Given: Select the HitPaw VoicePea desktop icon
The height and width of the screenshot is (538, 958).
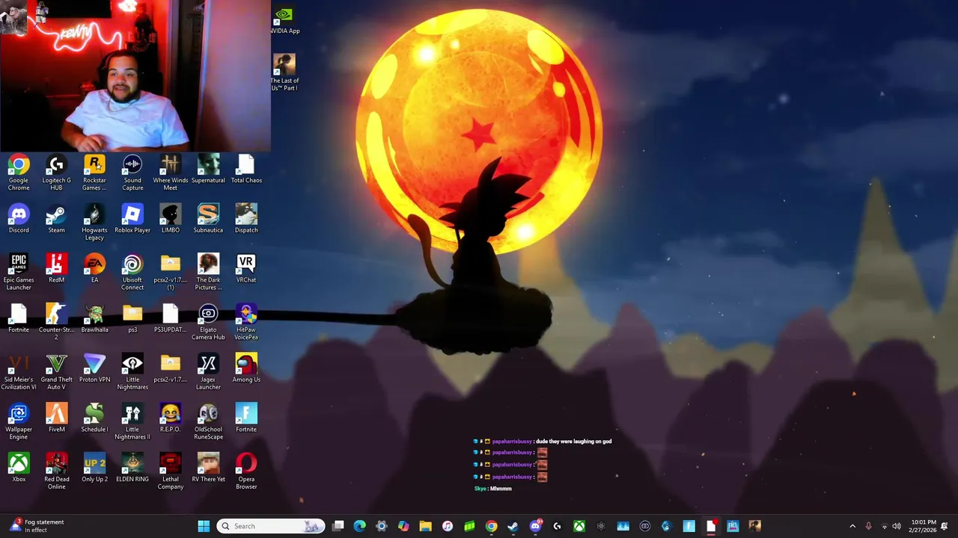Looking at the screenshot, I should (246, 322).
